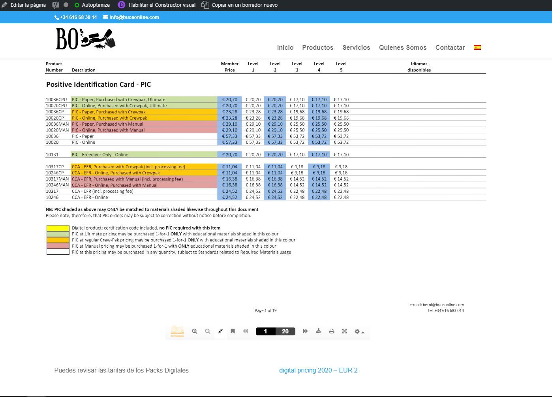
Task: Open the flipbook settings gear menu
Action: coord(359,331)
